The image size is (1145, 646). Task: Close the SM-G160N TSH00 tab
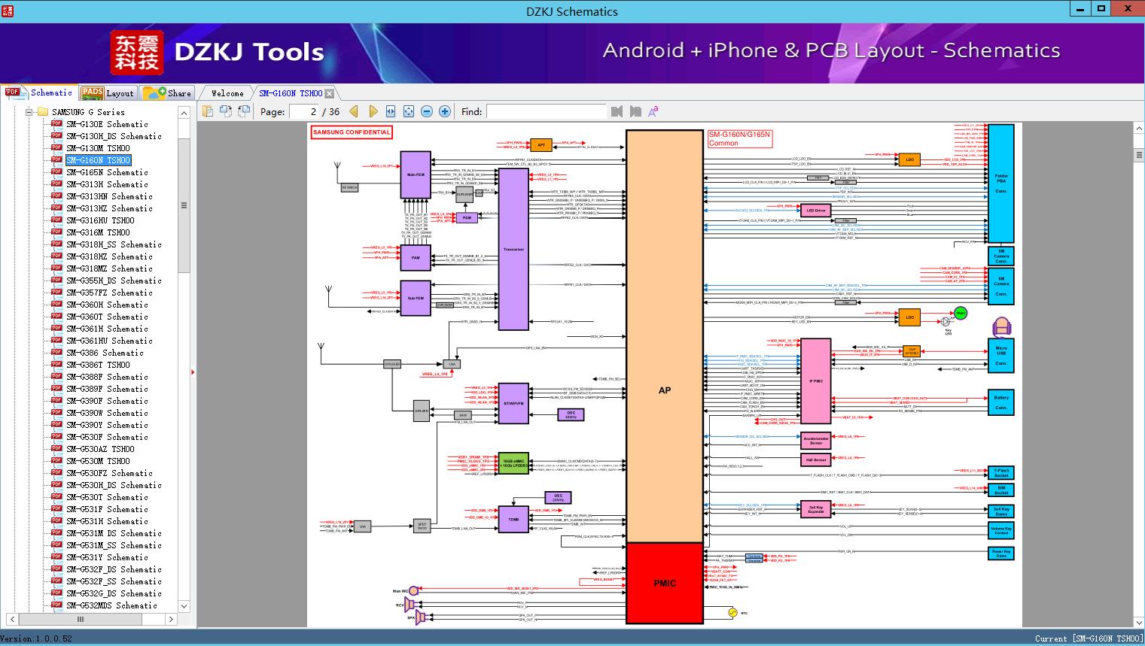click(330, 94)
